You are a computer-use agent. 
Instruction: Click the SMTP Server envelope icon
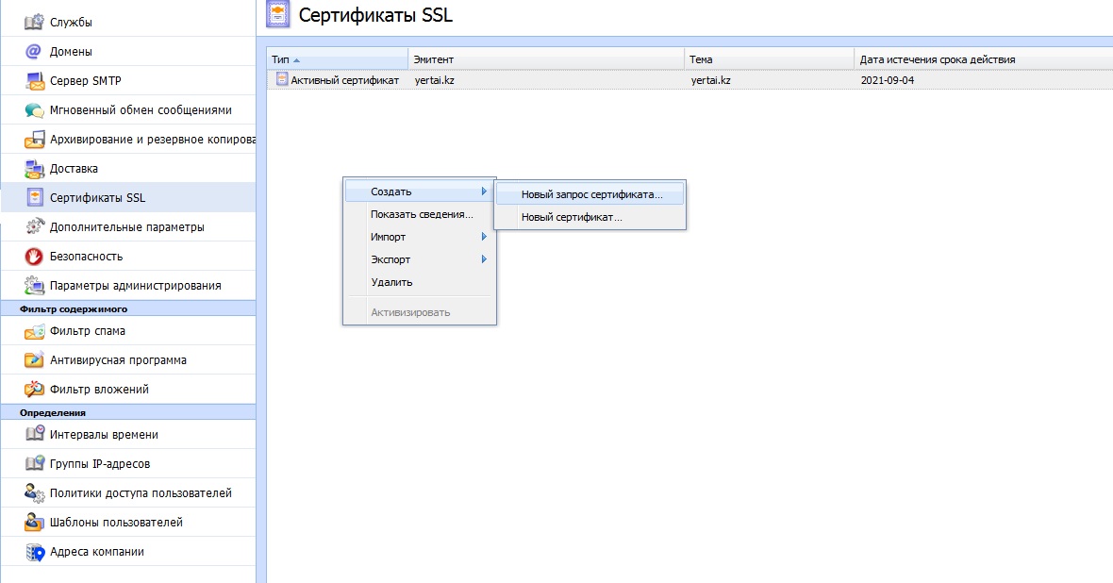34,81
